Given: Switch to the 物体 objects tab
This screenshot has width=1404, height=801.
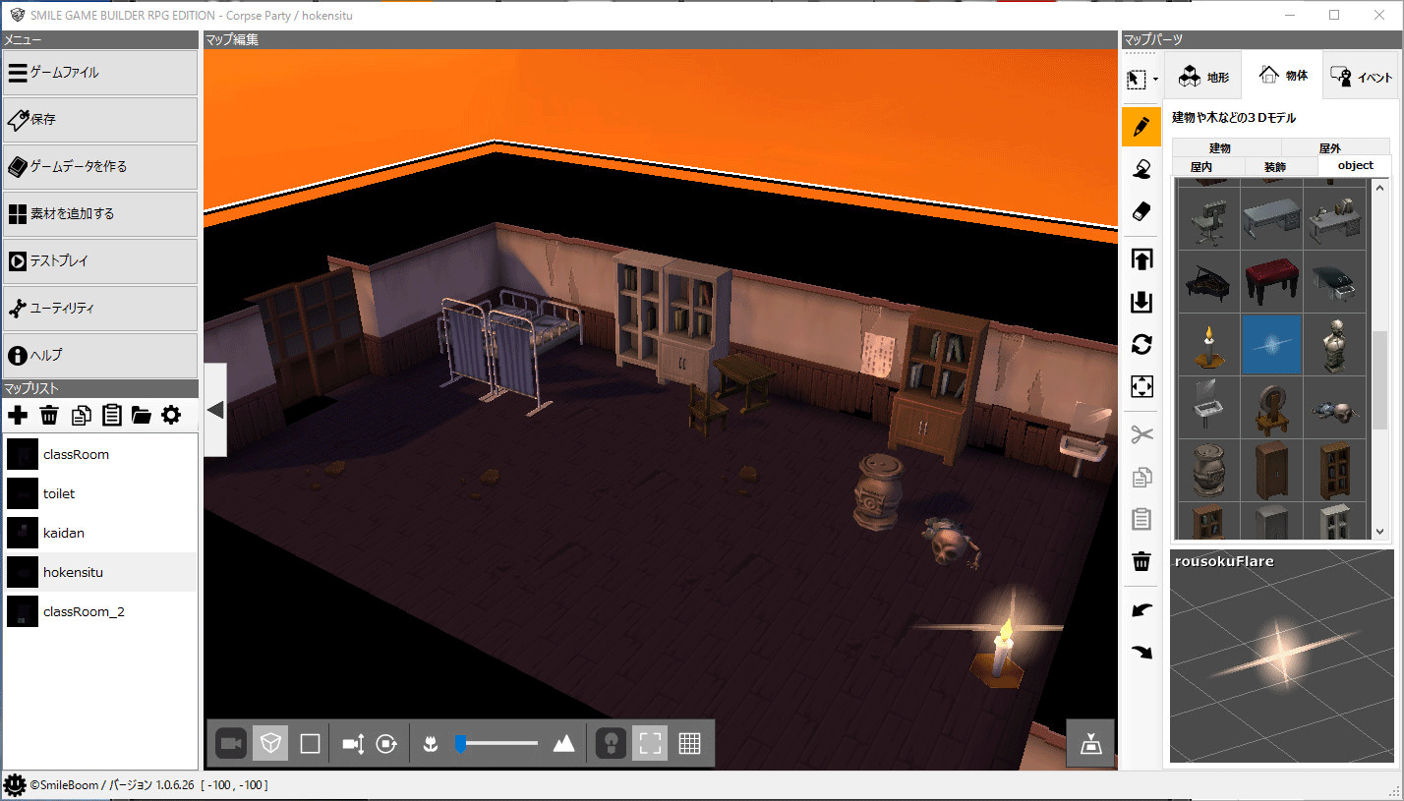Looking at the screenshot, I should [1282, 76].
